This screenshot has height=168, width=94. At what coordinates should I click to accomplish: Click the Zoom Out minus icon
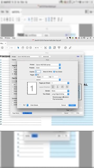[27, 48]
